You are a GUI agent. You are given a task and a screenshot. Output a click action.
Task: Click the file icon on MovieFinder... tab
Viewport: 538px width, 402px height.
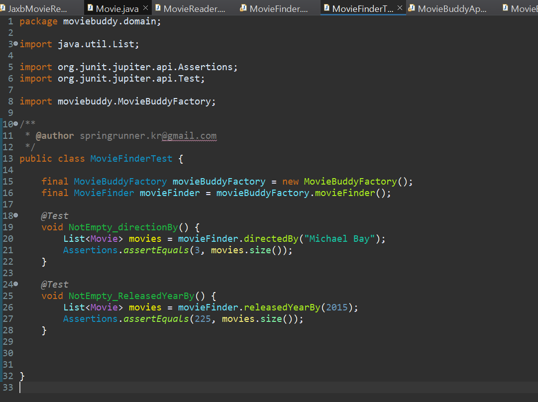(243, 8)
